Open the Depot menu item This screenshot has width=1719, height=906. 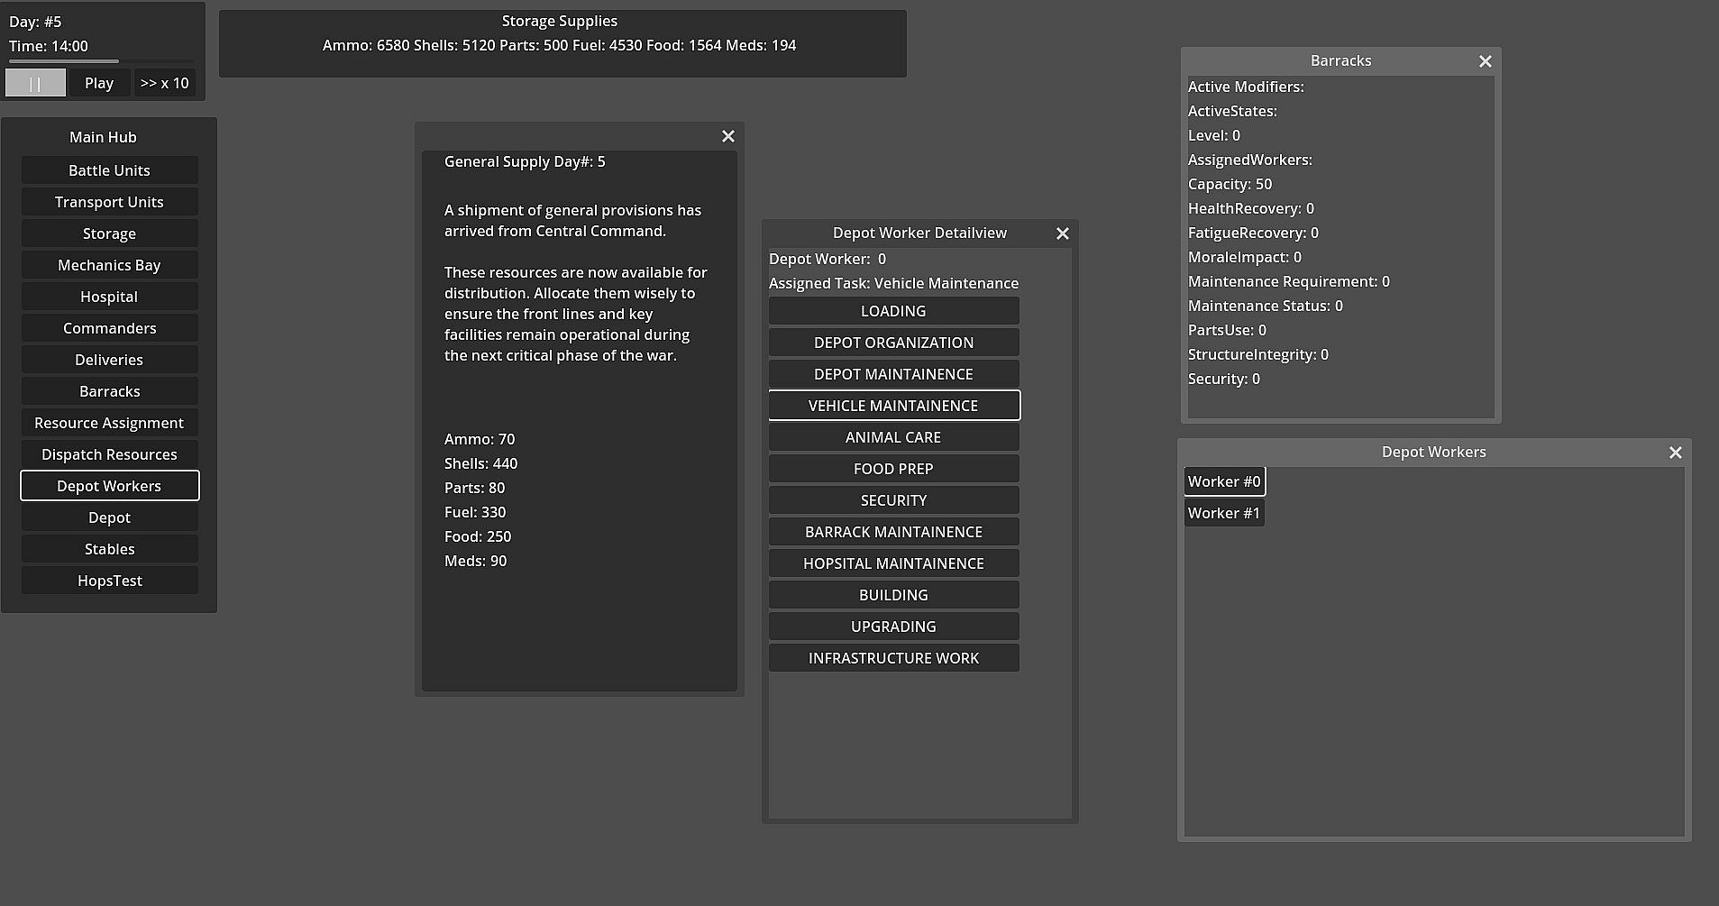[109, 517]
